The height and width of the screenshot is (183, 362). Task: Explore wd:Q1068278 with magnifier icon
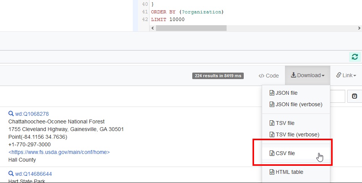click(x=11, y=113)
